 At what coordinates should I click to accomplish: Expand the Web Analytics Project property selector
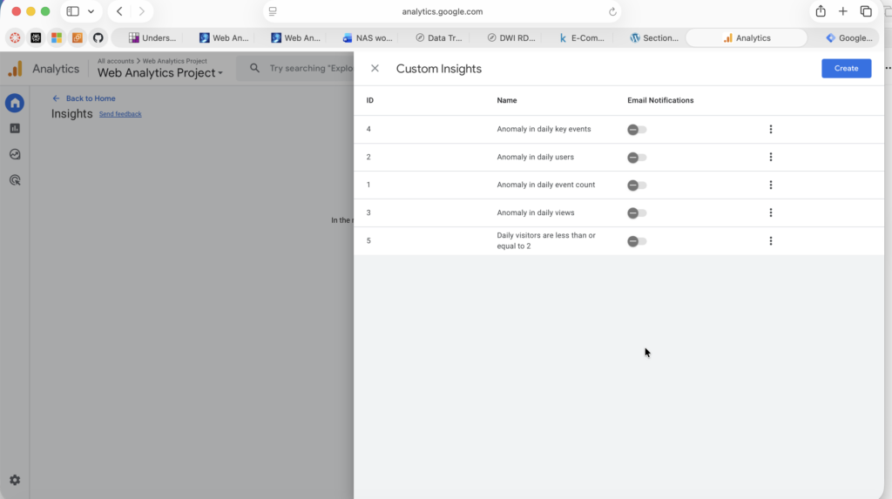coord(160,73)
